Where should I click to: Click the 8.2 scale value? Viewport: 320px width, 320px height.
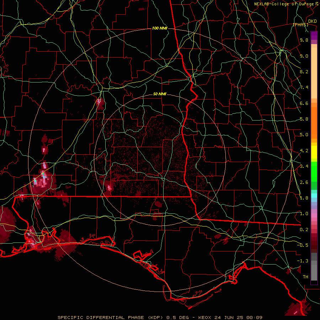pos(304,71)
